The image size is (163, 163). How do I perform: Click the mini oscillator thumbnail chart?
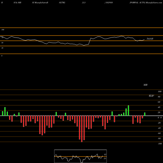pyautogui.click(x=81, y=156)
